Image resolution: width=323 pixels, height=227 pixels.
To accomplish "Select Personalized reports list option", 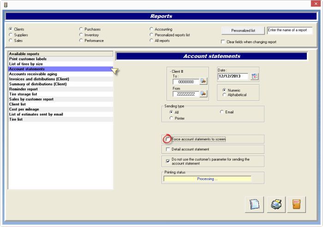I will point(151,35).
